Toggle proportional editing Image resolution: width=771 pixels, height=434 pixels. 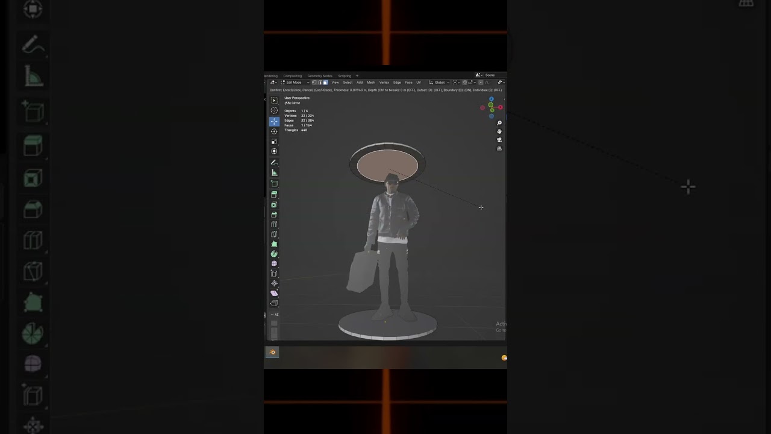(x=481, y=83)
